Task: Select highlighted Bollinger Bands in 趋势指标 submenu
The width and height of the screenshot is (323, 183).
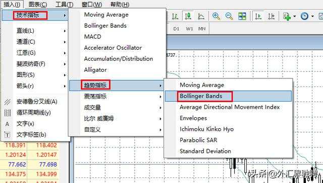Action: point(228,96)
